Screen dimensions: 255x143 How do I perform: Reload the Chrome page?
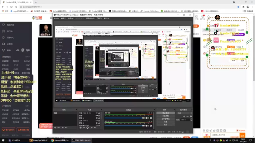pos(11,7)
